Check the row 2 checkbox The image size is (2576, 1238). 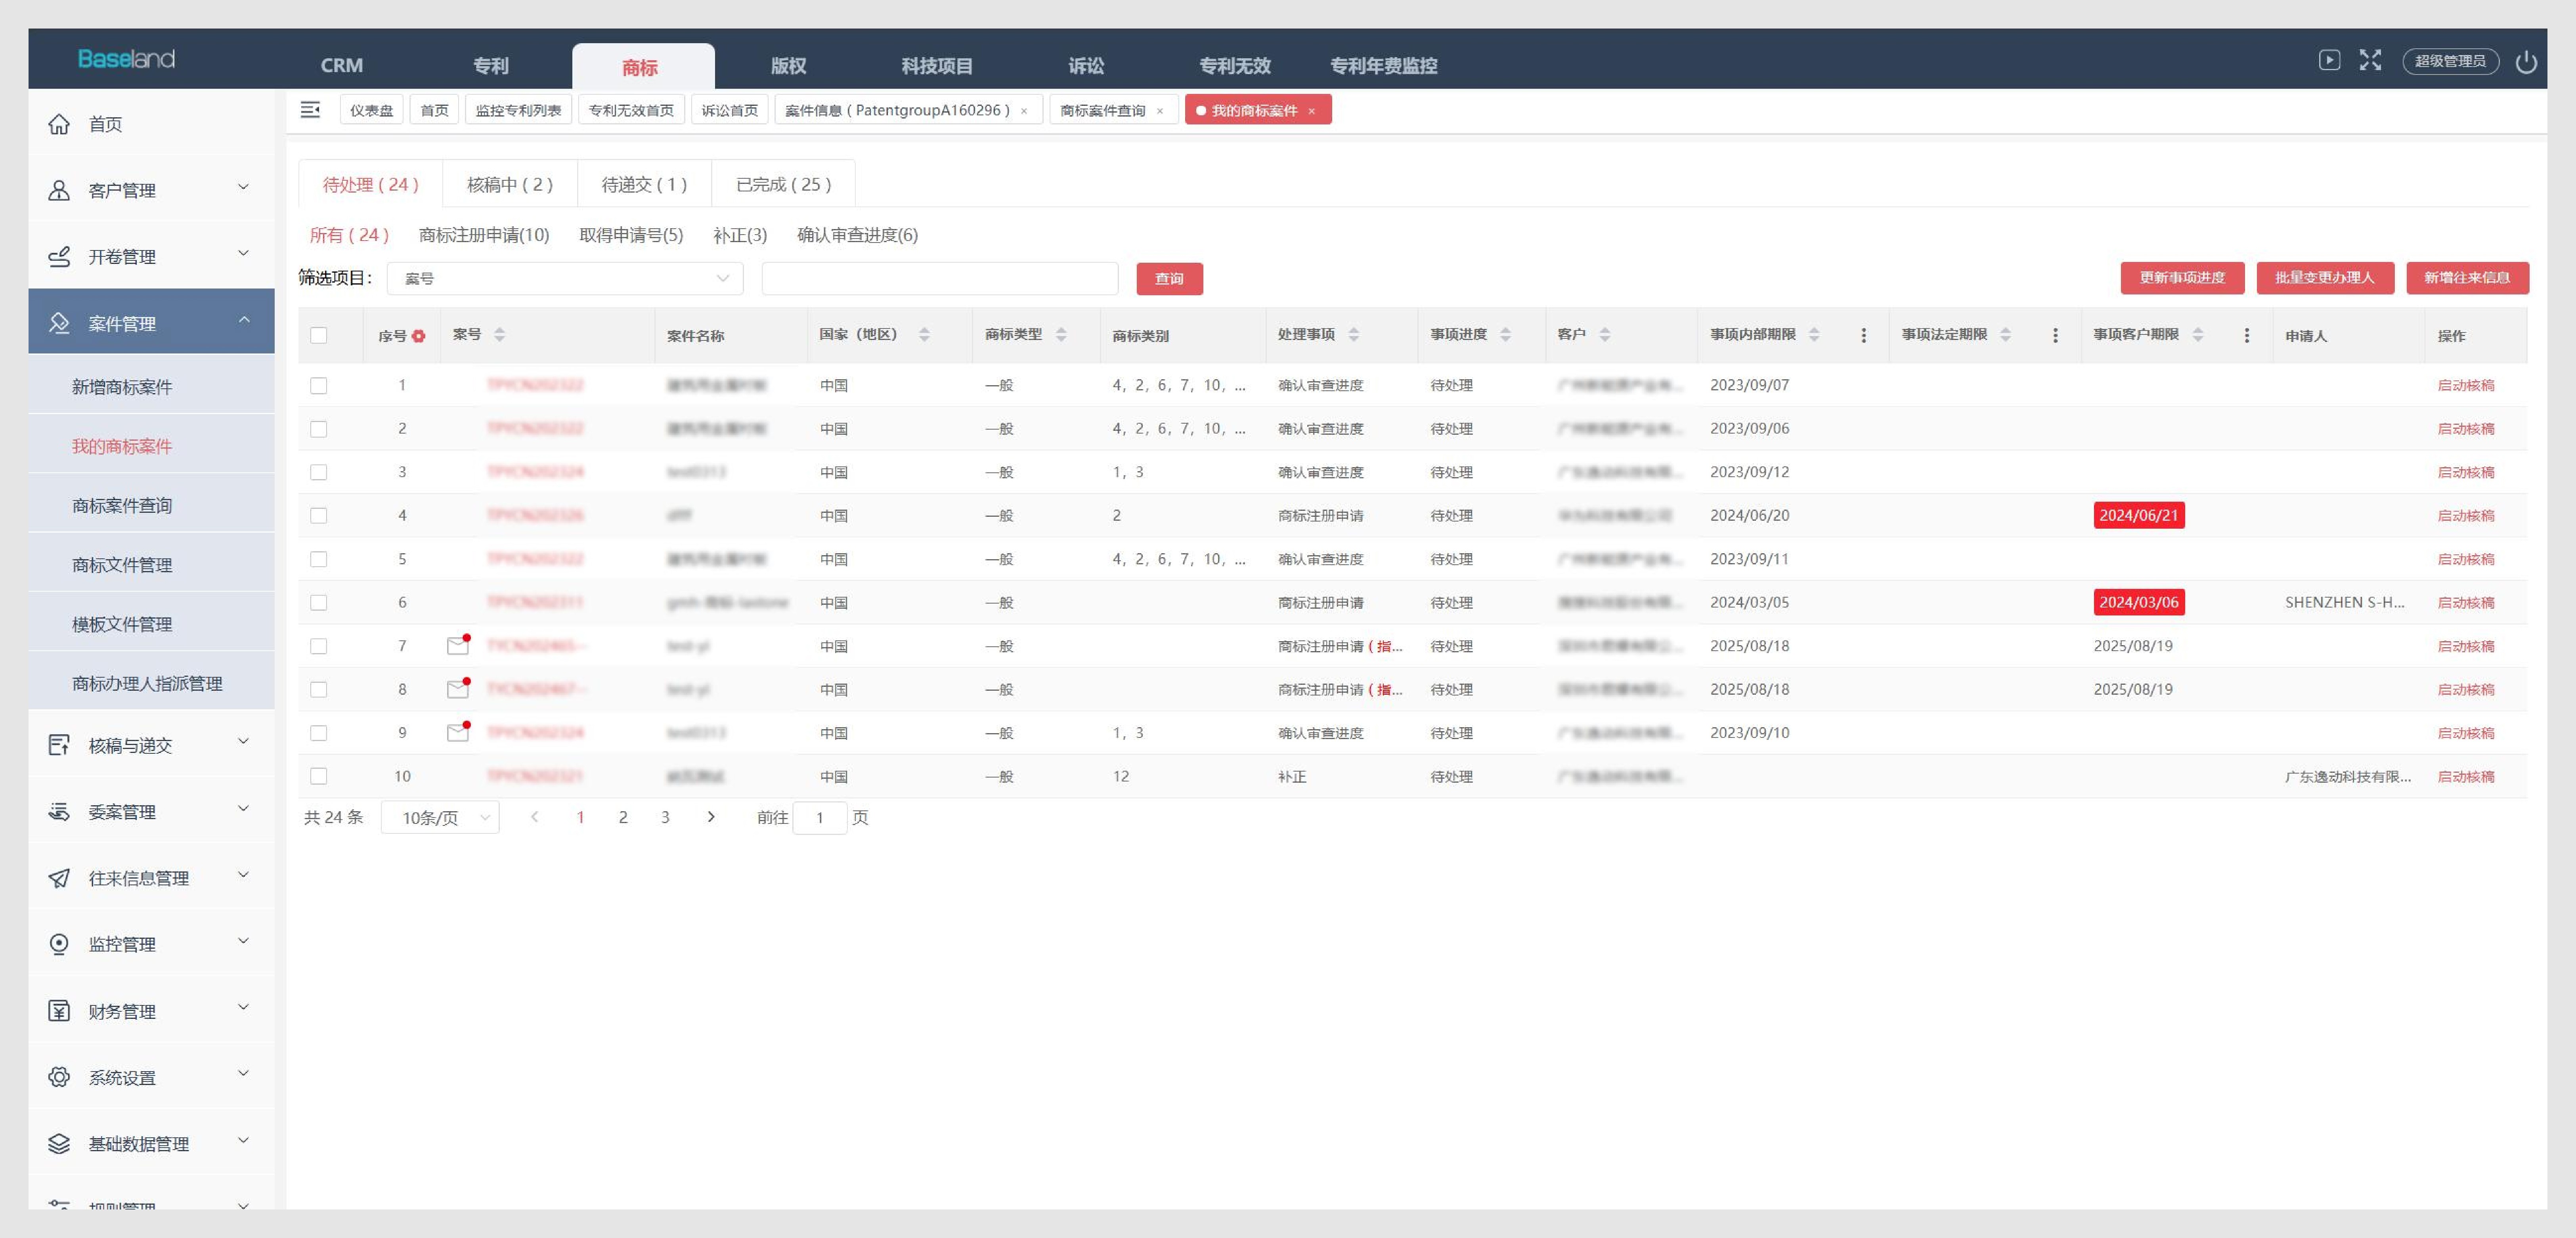319,429
